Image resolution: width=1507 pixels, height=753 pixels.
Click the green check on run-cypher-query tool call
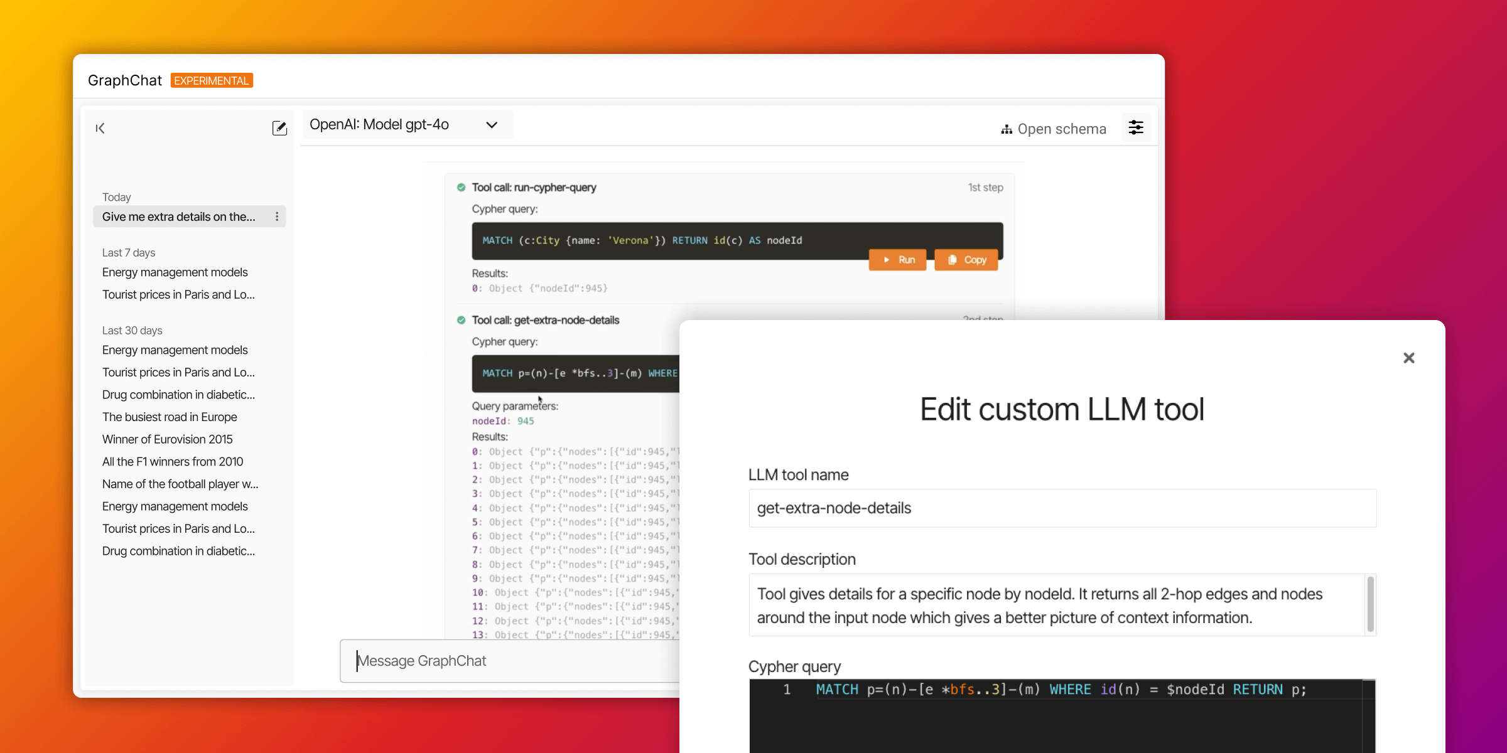tap(461, 187)
